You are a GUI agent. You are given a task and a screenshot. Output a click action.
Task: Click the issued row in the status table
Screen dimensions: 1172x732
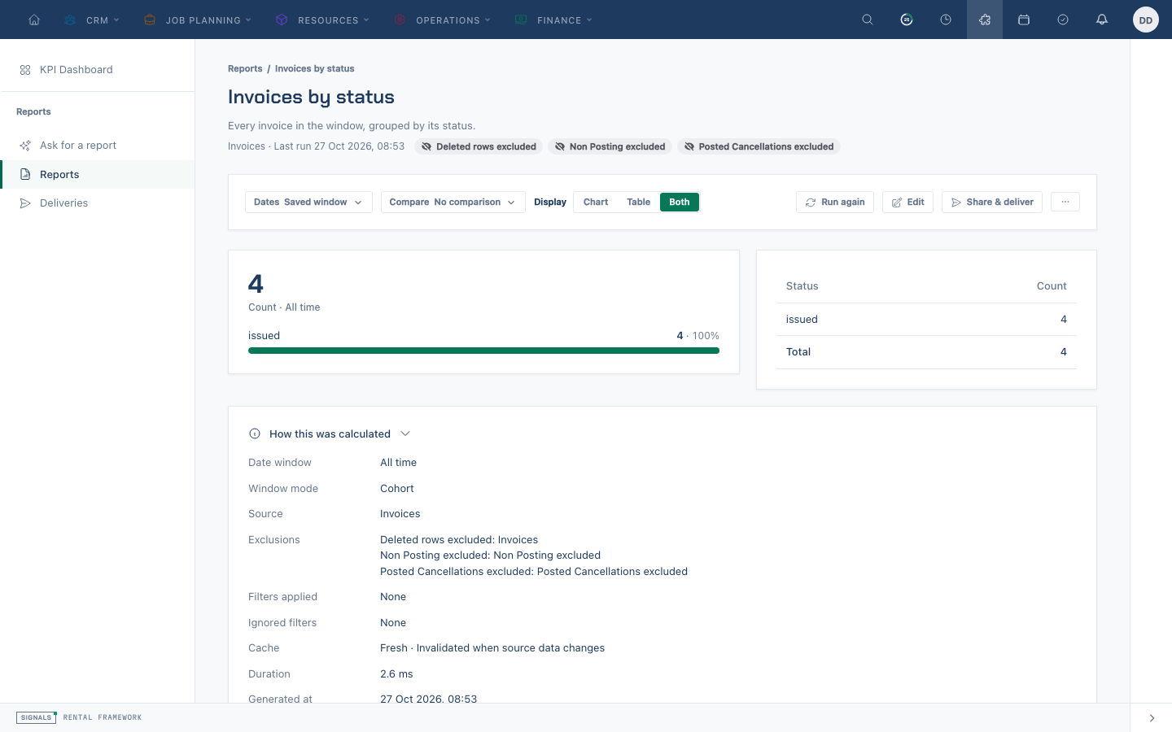[x=926, y=320]
